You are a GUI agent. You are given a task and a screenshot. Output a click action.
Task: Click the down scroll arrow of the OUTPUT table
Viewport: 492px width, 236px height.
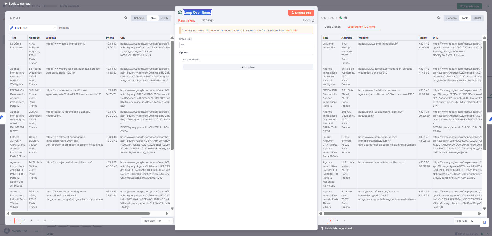484,208
